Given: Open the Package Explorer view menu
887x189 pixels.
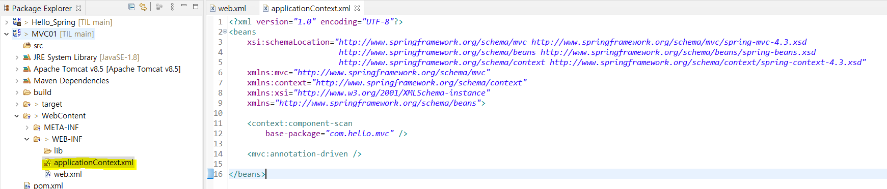Looking at the screenshot, I should [x=172, y=7].
